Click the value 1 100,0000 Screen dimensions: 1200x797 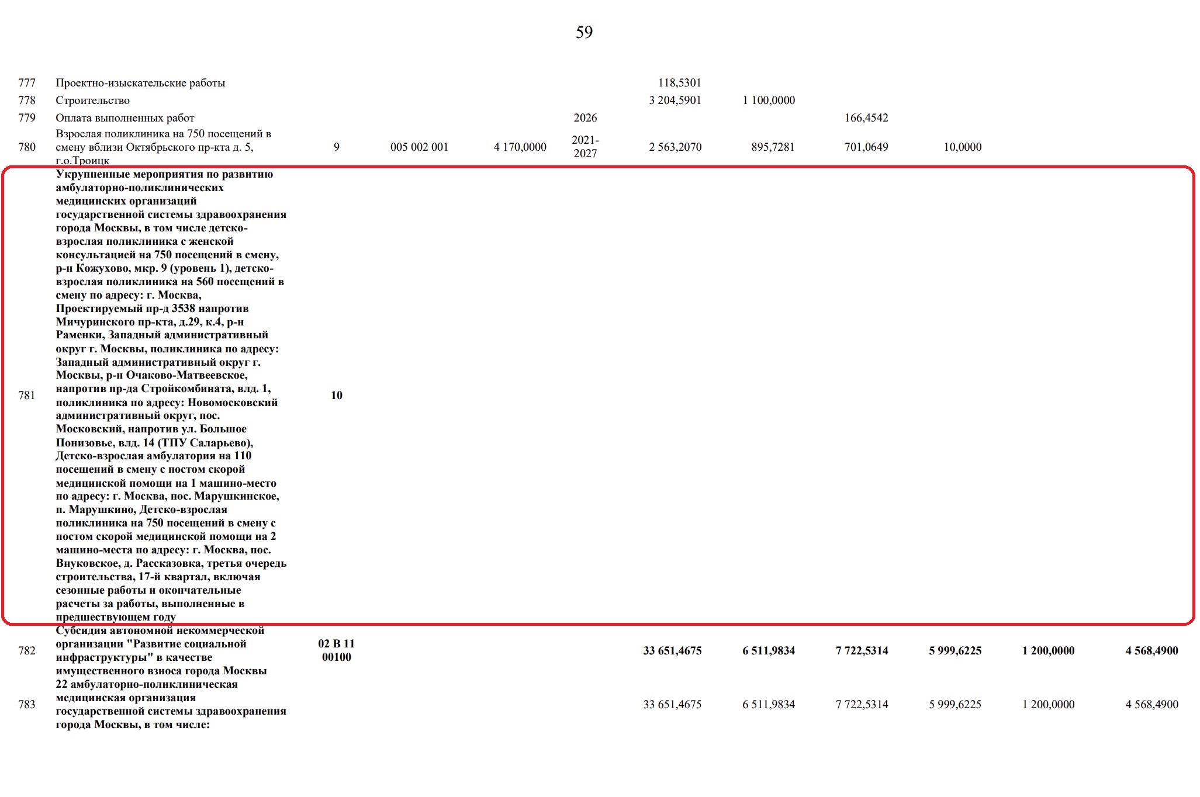769,101
